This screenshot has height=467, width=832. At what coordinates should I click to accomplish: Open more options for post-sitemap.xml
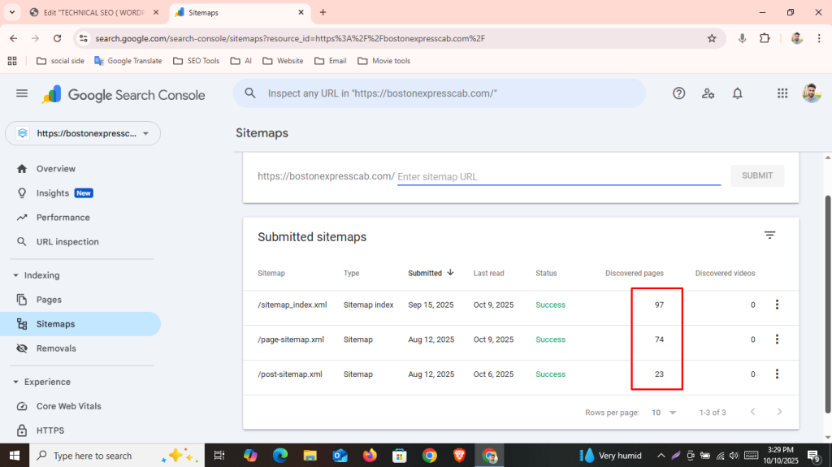(x=777, y=374)
